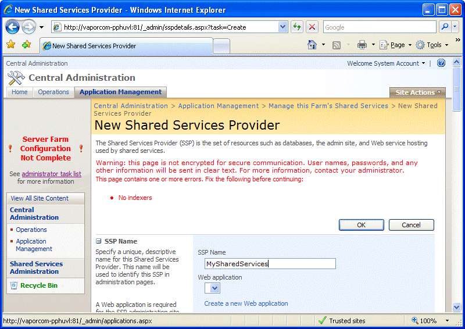
Task: Collapse the SSP Name section
Action: (x=98, y=241)
